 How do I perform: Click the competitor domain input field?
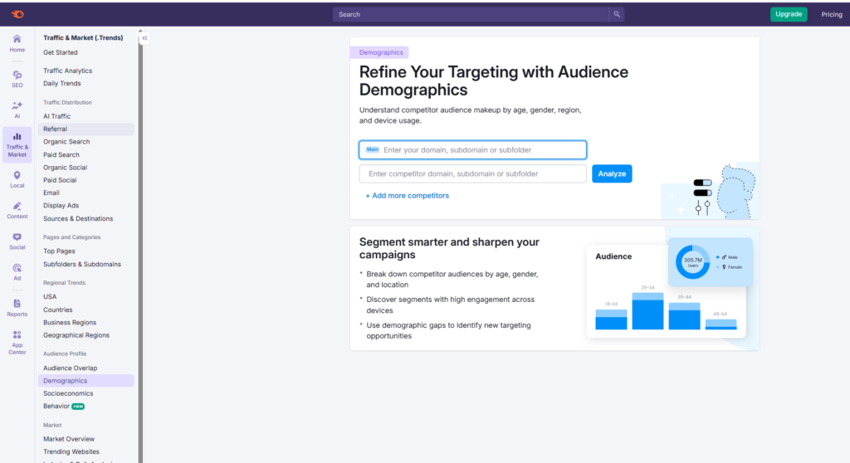(x=473, y=173)
